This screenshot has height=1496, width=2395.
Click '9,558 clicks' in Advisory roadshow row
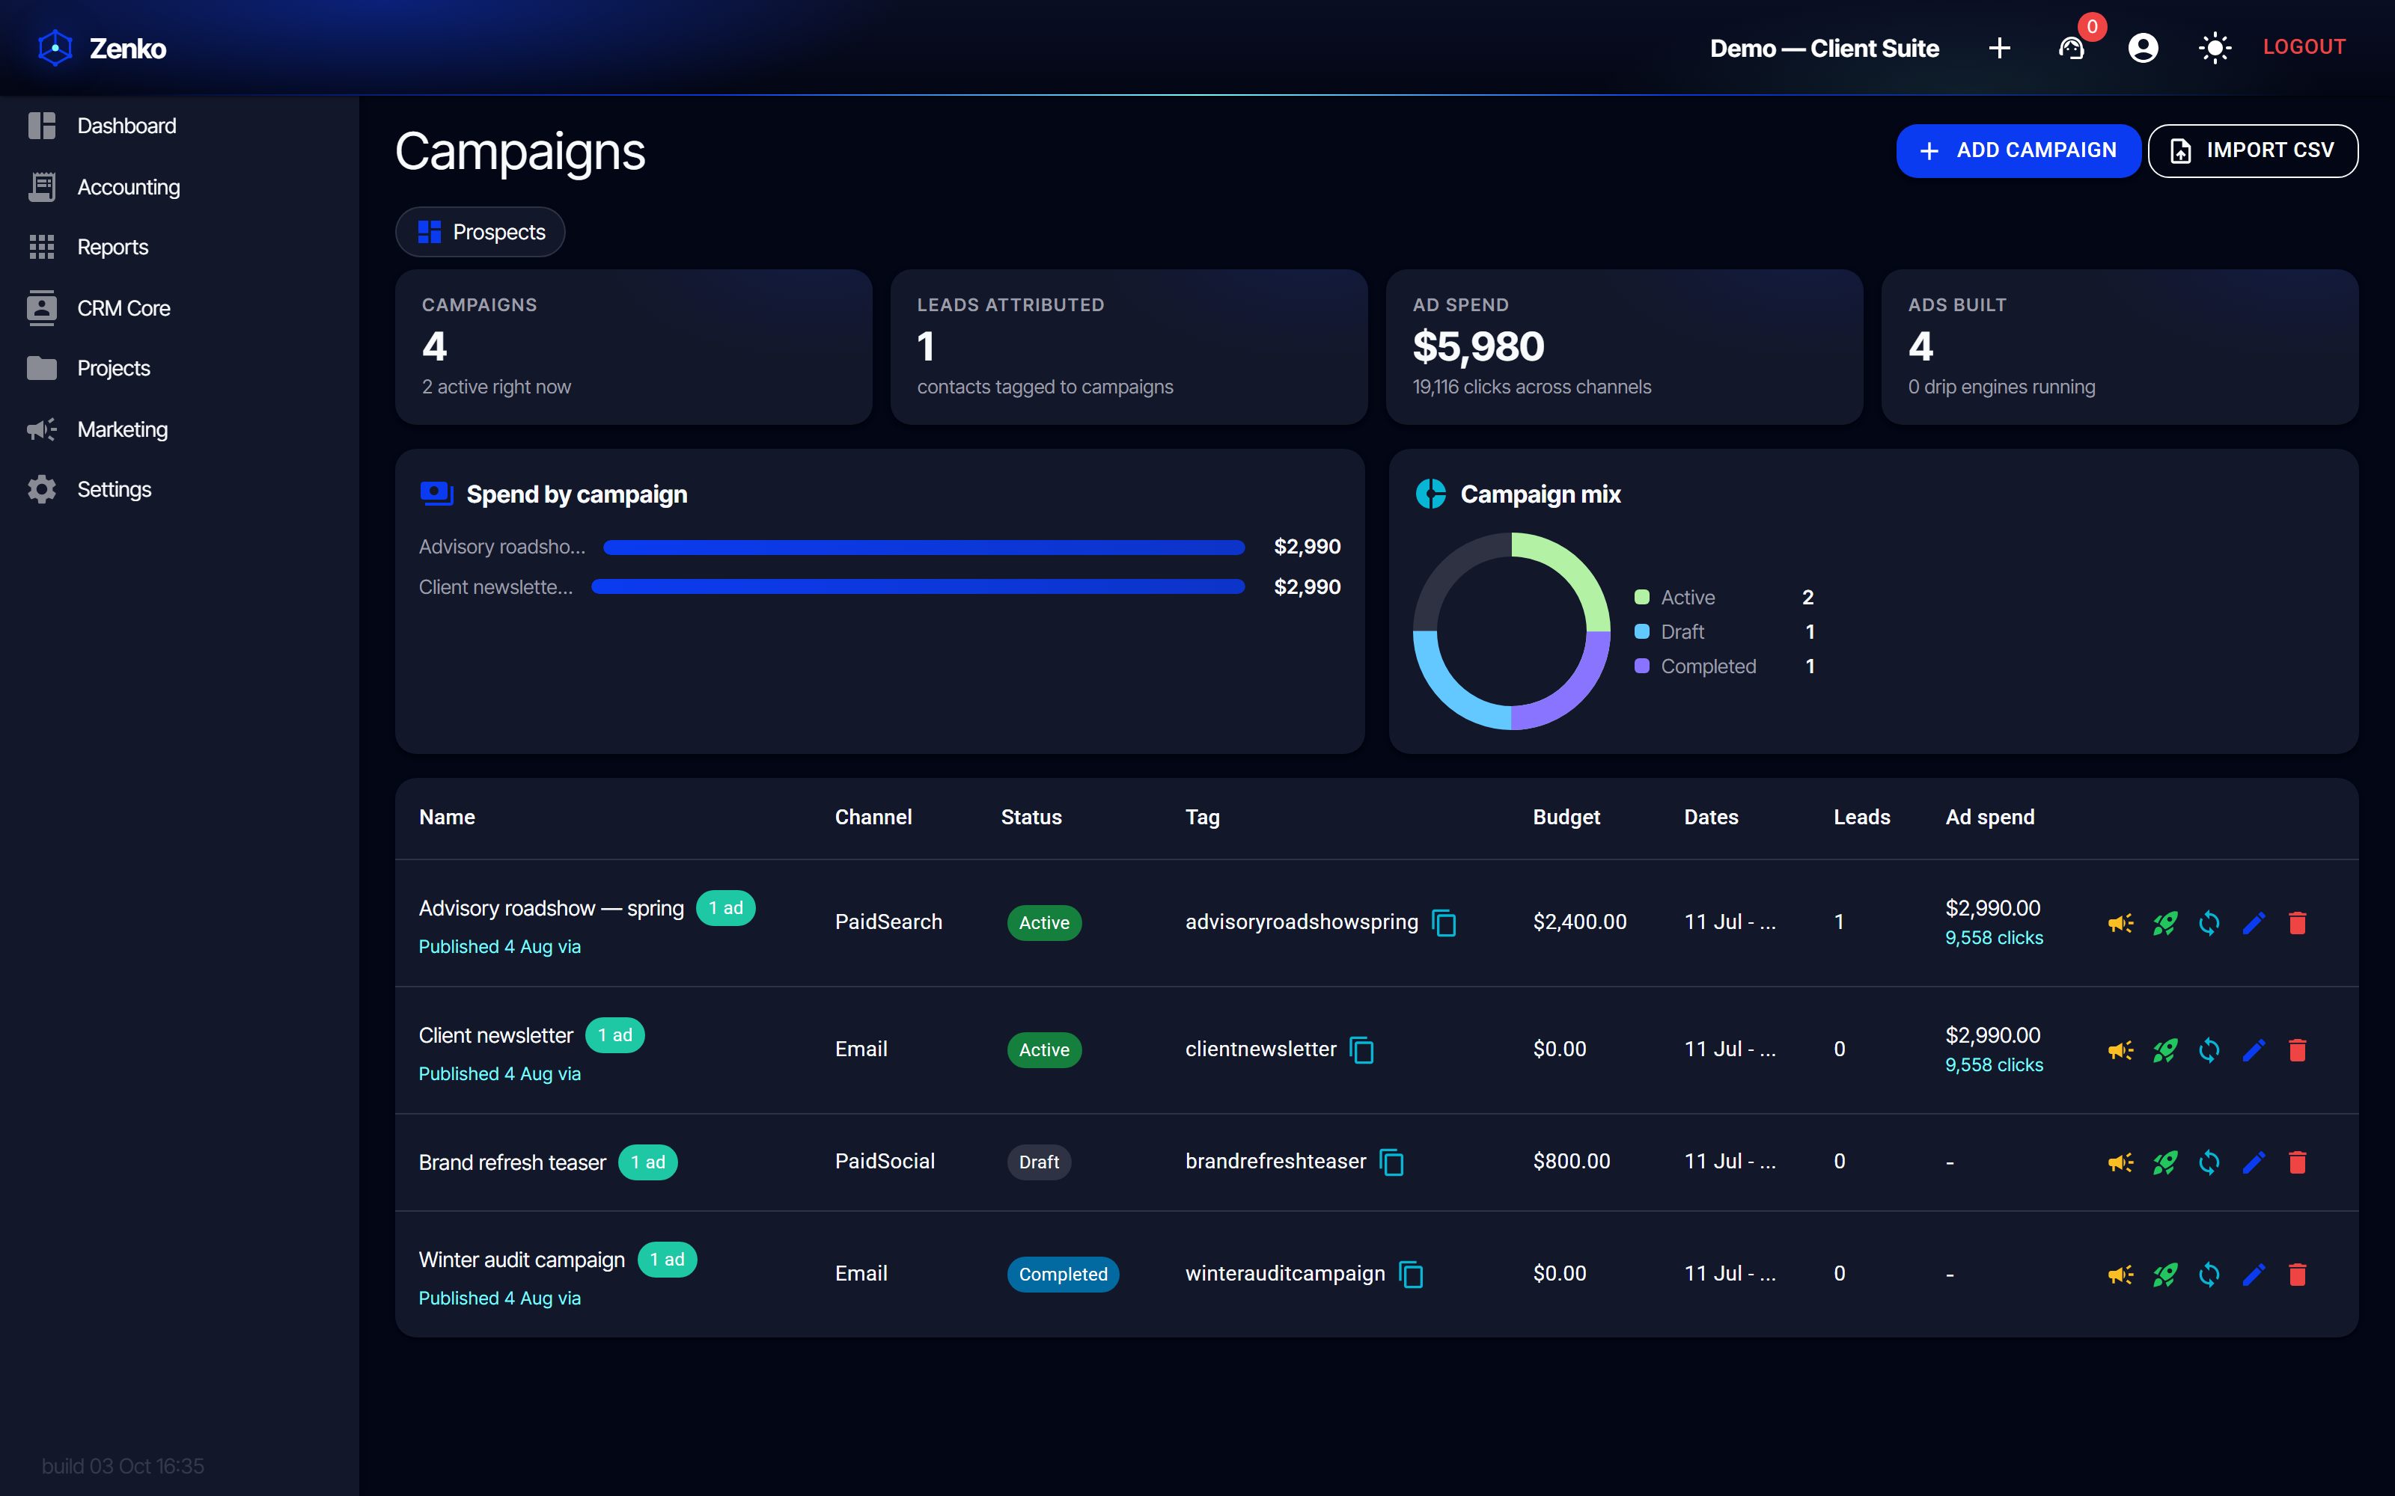point(1993,938)
